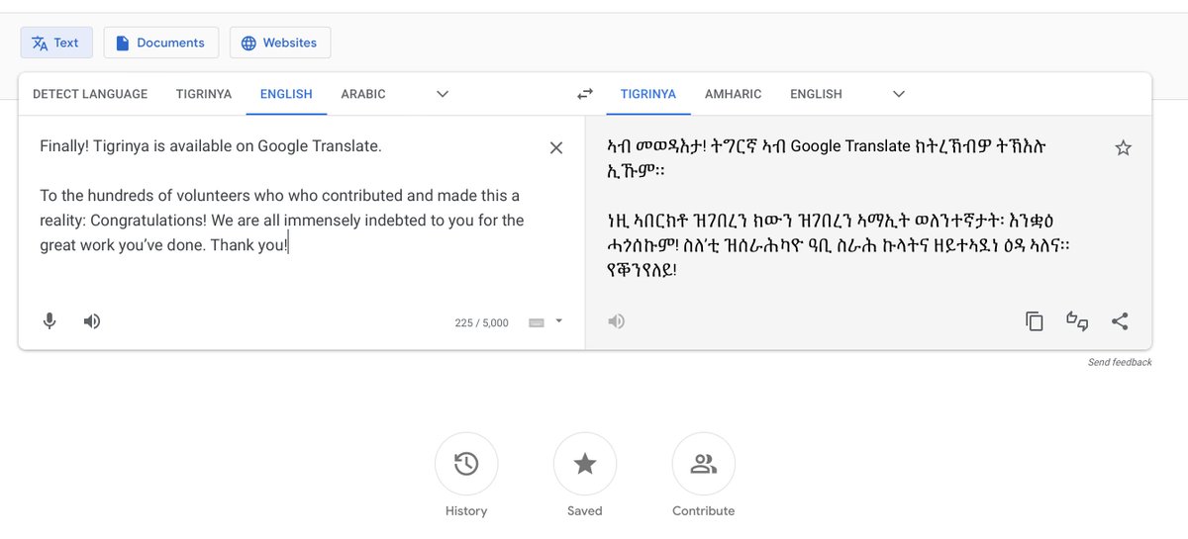
Task: Listen to the Tigrinya translation
Action: [617, 320]
